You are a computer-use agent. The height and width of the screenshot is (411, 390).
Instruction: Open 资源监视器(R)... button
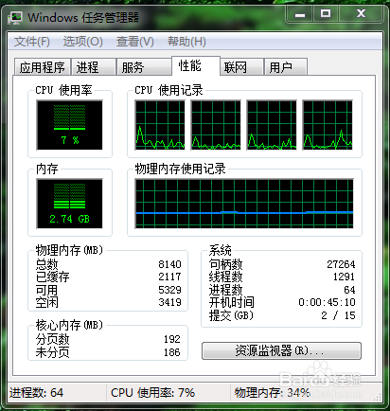281,350
